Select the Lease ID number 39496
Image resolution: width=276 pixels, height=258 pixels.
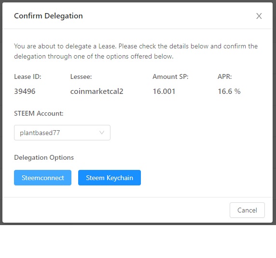click(25, 91)
